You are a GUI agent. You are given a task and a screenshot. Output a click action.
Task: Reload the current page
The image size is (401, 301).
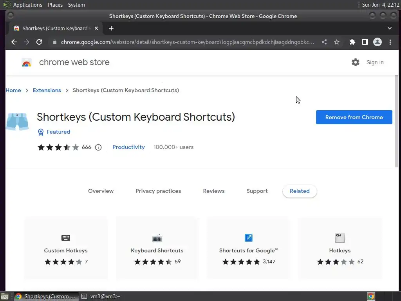point(39,42)
